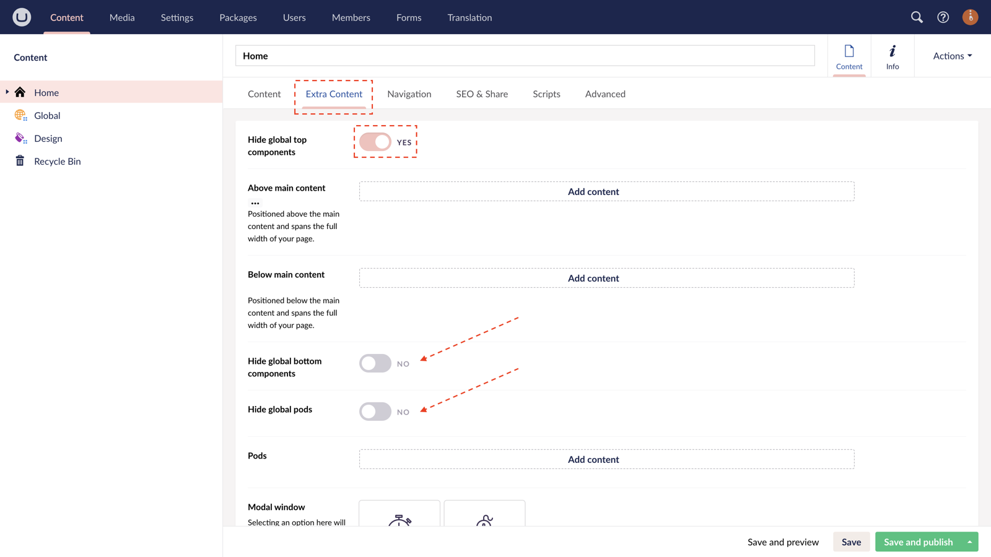Turn on the Hide global pods switch
Screen dimensions: 991x557
(x=375, y=411)
